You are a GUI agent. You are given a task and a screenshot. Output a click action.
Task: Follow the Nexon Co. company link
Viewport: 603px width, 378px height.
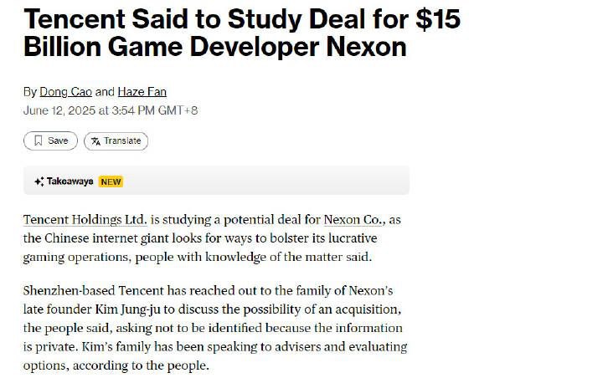(354, 220)
